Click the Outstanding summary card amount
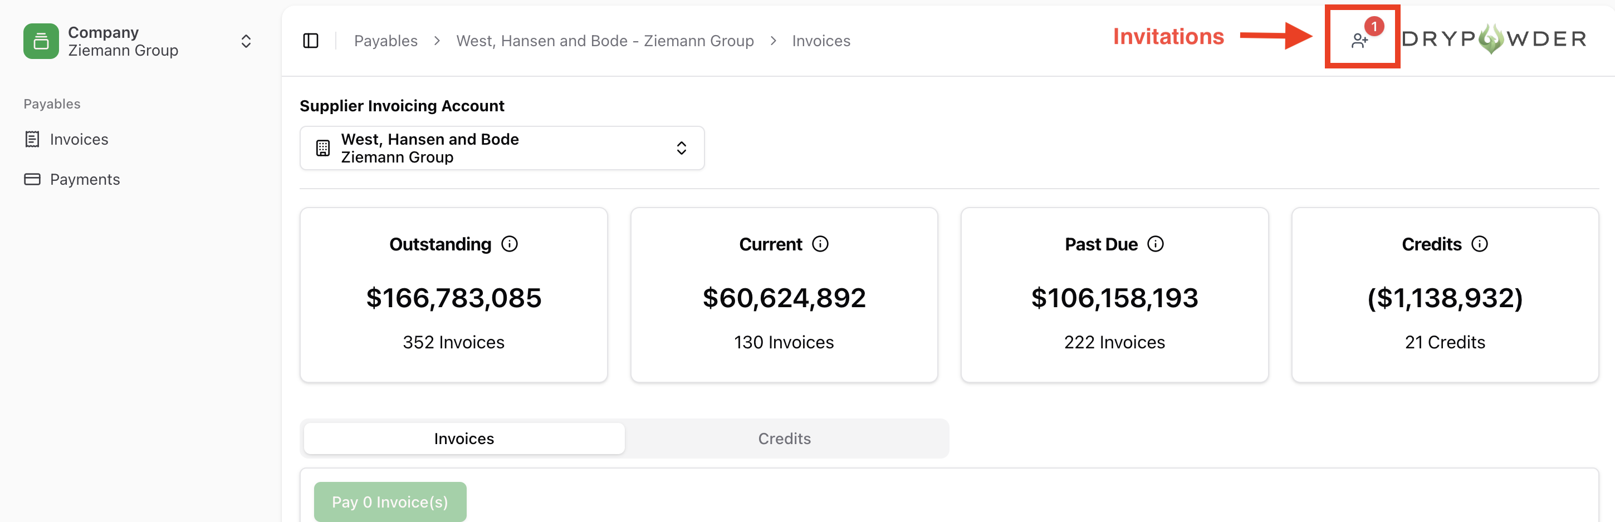This screenshot has width=1615, height=522. pyautogui.click(x=453, y=298)
